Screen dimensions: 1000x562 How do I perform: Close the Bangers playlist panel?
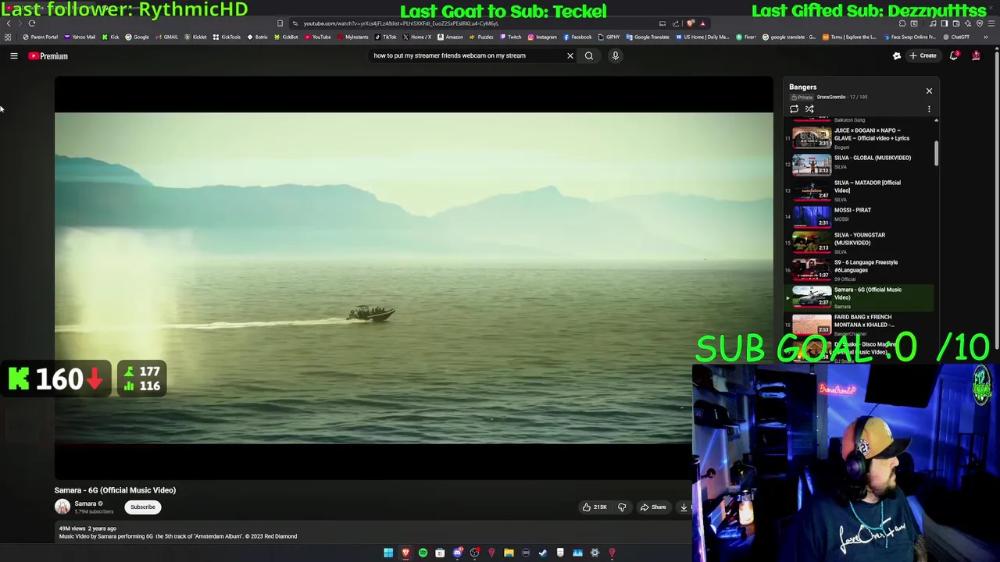(x=929, y=91)
